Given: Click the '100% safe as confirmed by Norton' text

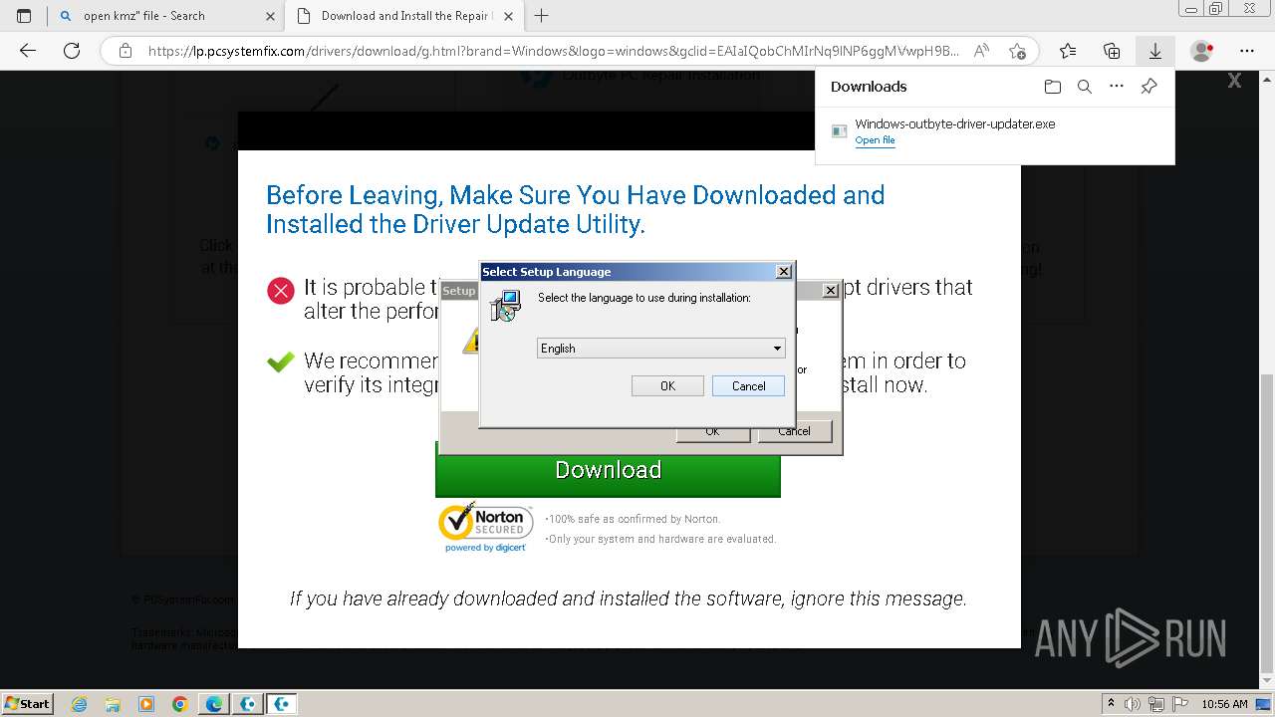Looking at the screenshot, I should click(634, 519).
